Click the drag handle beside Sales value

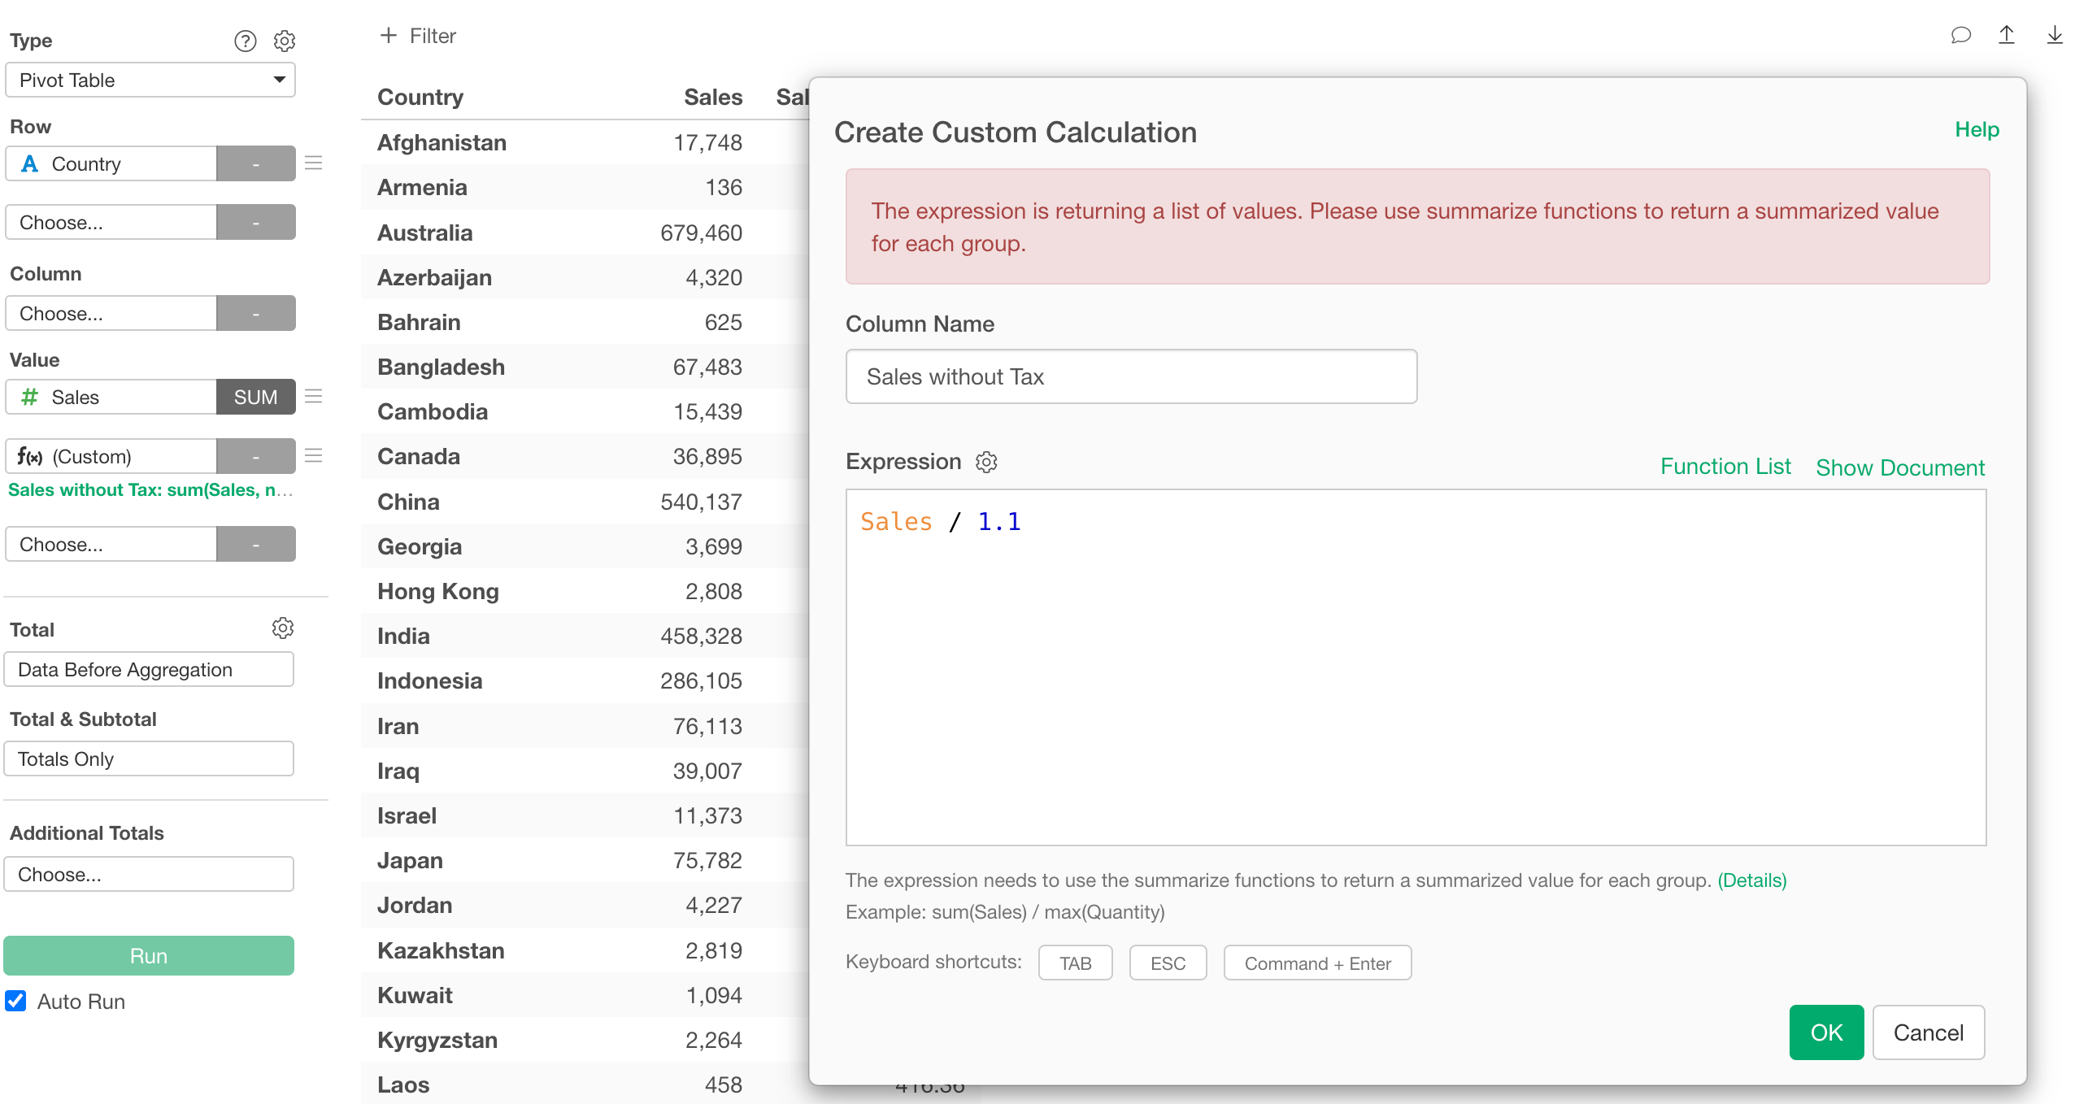(314, 397)
